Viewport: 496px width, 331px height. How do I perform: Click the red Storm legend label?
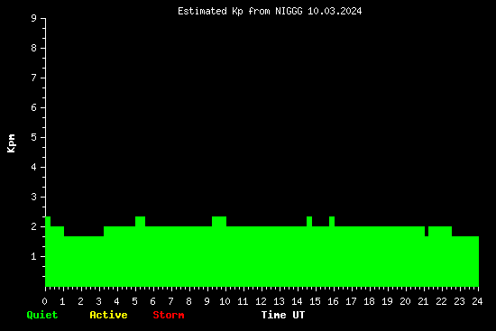point(169,315)
